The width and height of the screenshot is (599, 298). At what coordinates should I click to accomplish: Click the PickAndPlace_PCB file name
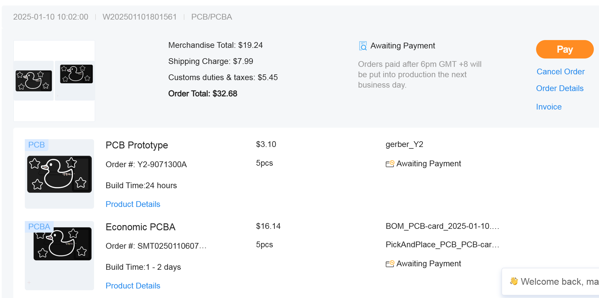[442, 244]
